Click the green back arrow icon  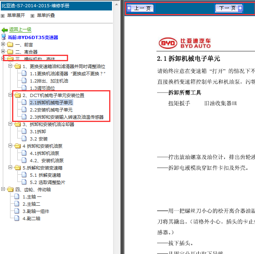click(4, 30)
